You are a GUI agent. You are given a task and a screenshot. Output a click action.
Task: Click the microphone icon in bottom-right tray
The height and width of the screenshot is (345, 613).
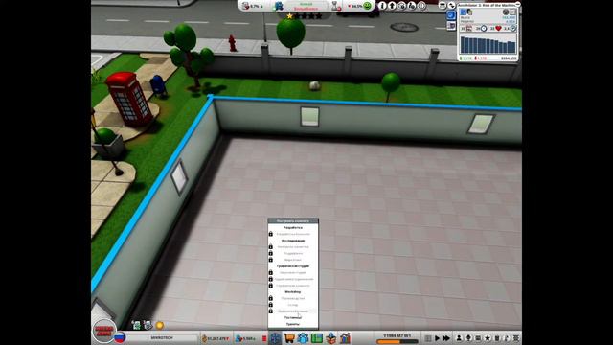click(468, 338)
